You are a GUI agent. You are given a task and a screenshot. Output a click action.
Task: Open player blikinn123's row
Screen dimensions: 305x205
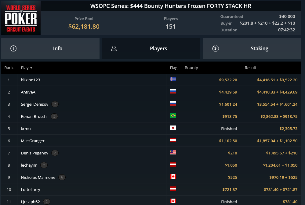click(x=31, y=80)
